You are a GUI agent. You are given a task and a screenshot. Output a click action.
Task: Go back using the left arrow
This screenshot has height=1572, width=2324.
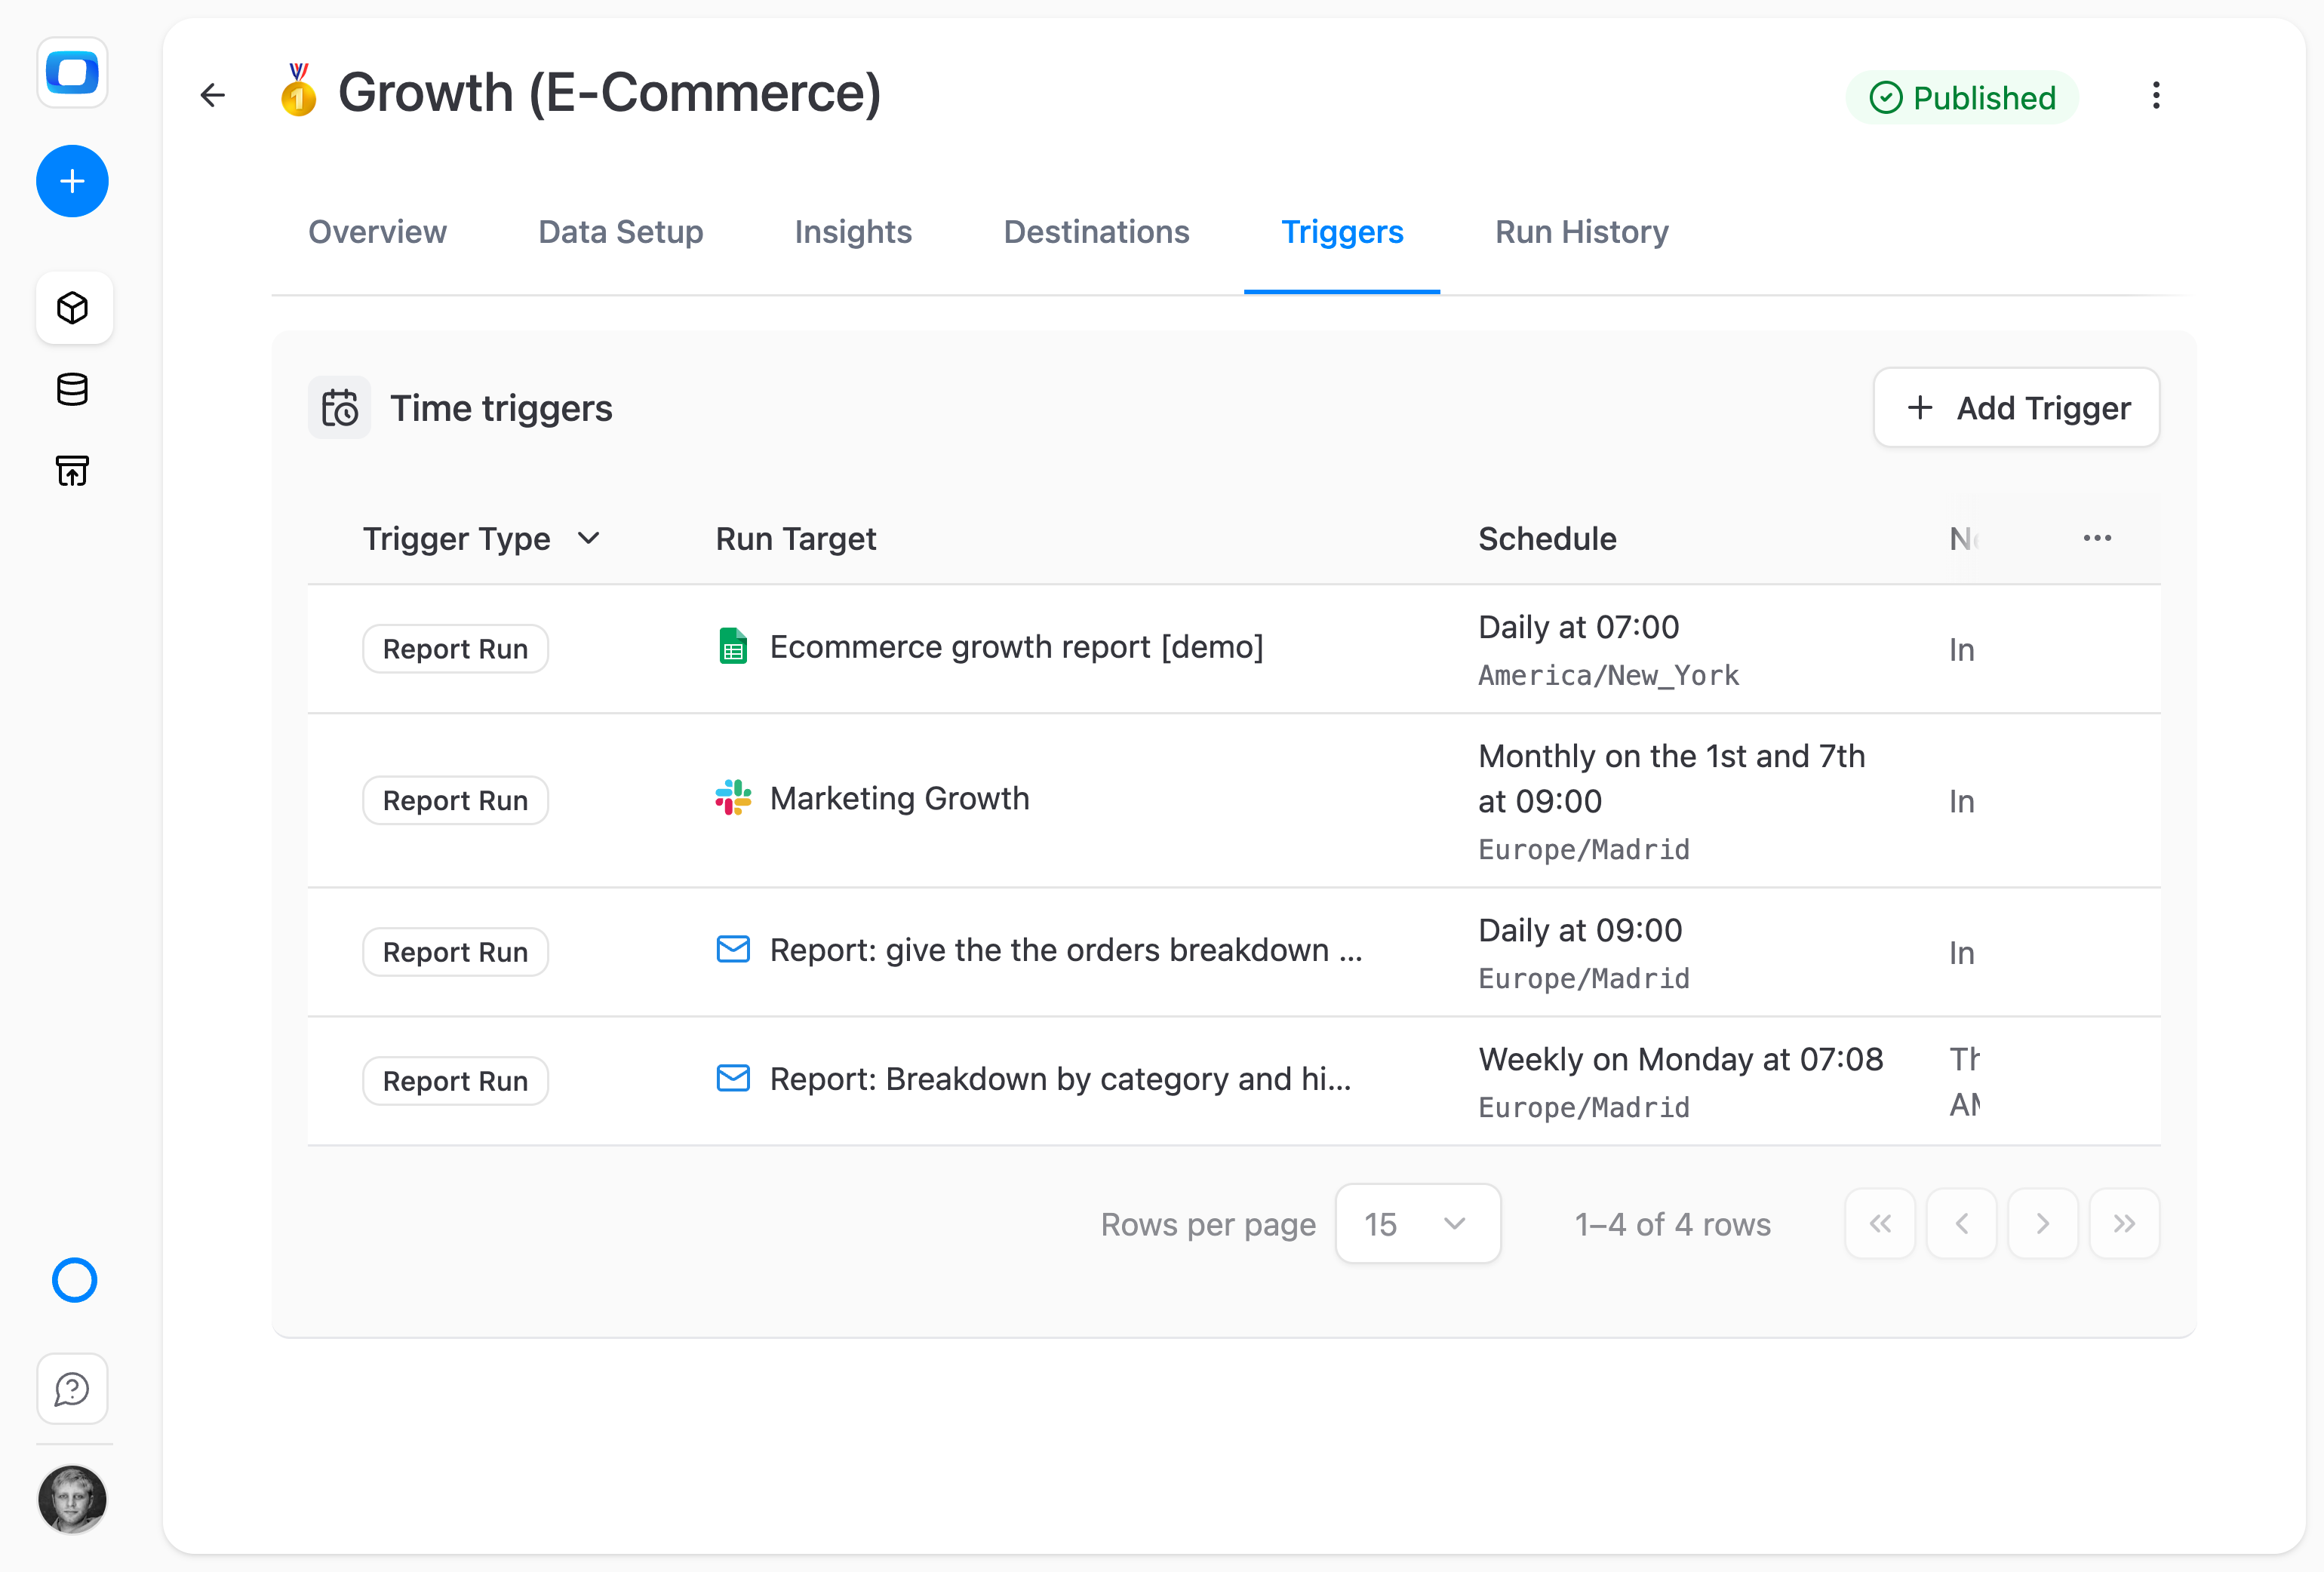(213, 95)
